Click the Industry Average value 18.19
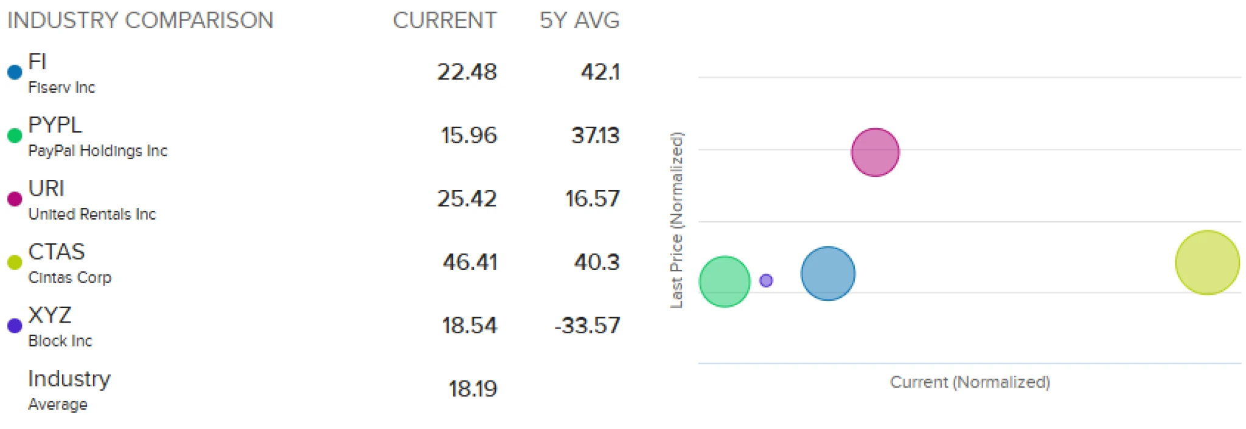 click(x=473, y=389)
